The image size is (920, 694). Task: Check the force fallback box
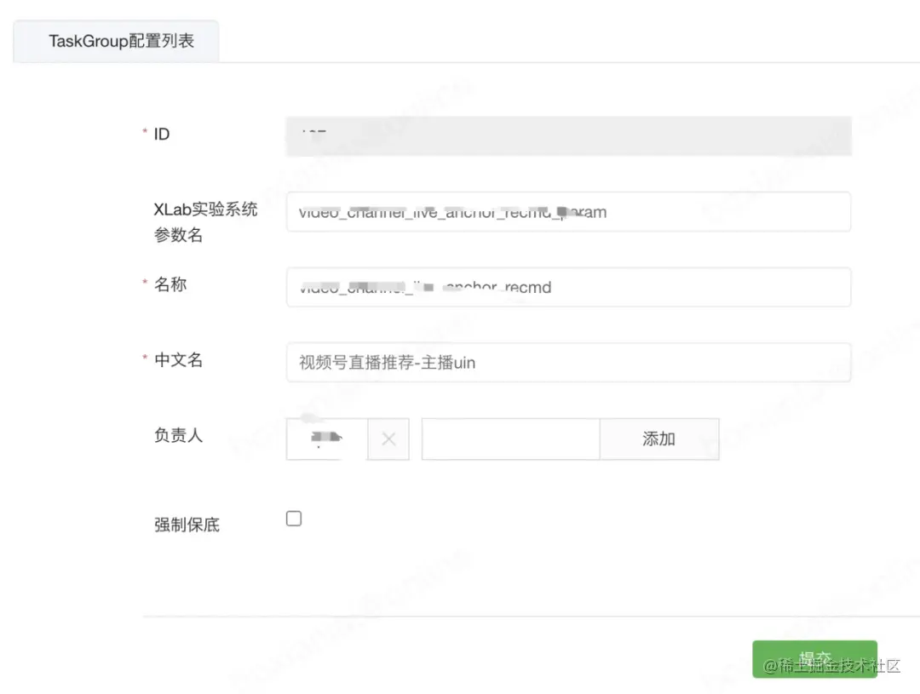point(293,518)
